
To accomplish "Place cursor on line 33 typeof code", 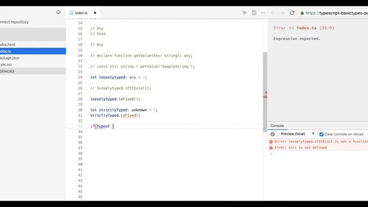I will click(x=103, y=126).
